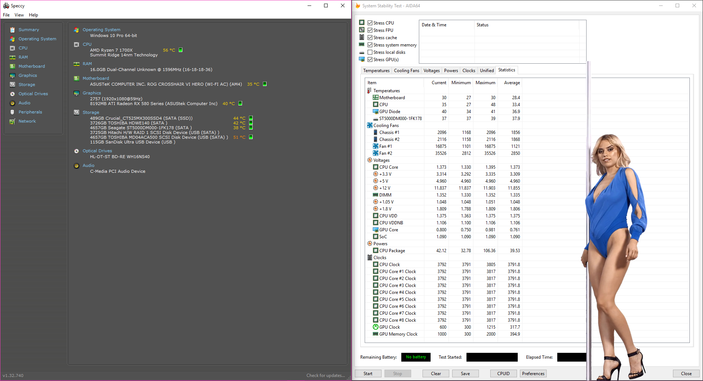Click the Status column header in log
The width and height of the screenshot is (703, 381).
[x=527, y=25]
